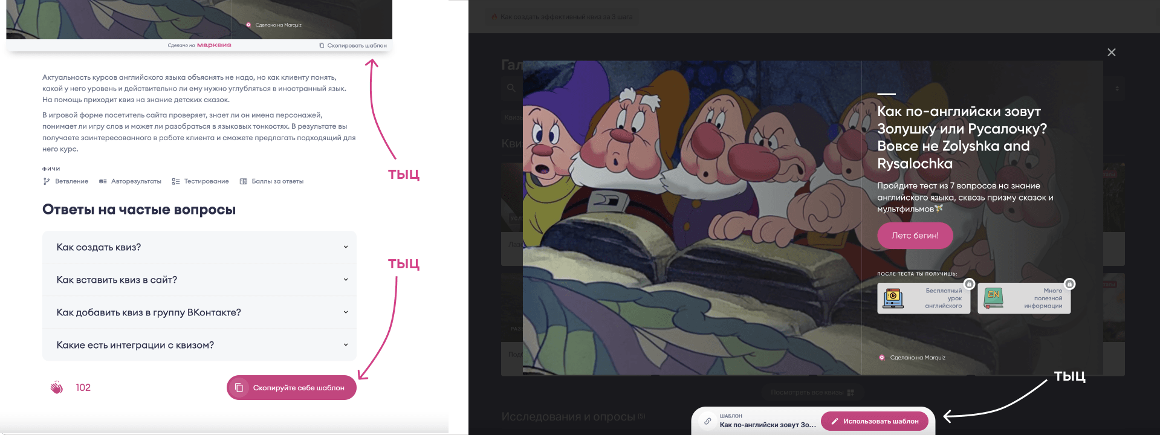Click 'Использовать шаблон' button

pos(874,421)
